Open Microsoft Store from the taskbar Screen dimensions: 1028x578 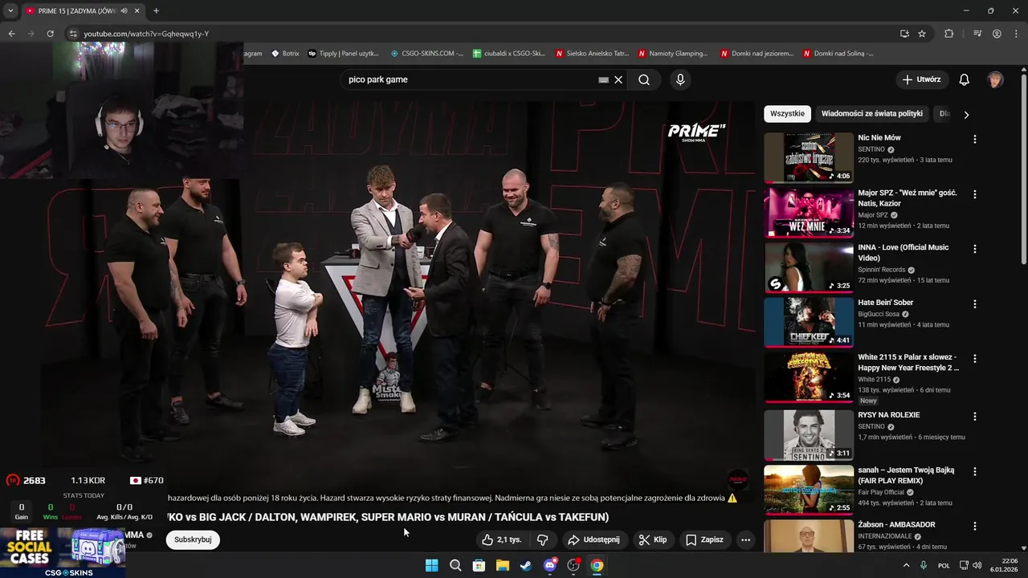tap(479, 565)
